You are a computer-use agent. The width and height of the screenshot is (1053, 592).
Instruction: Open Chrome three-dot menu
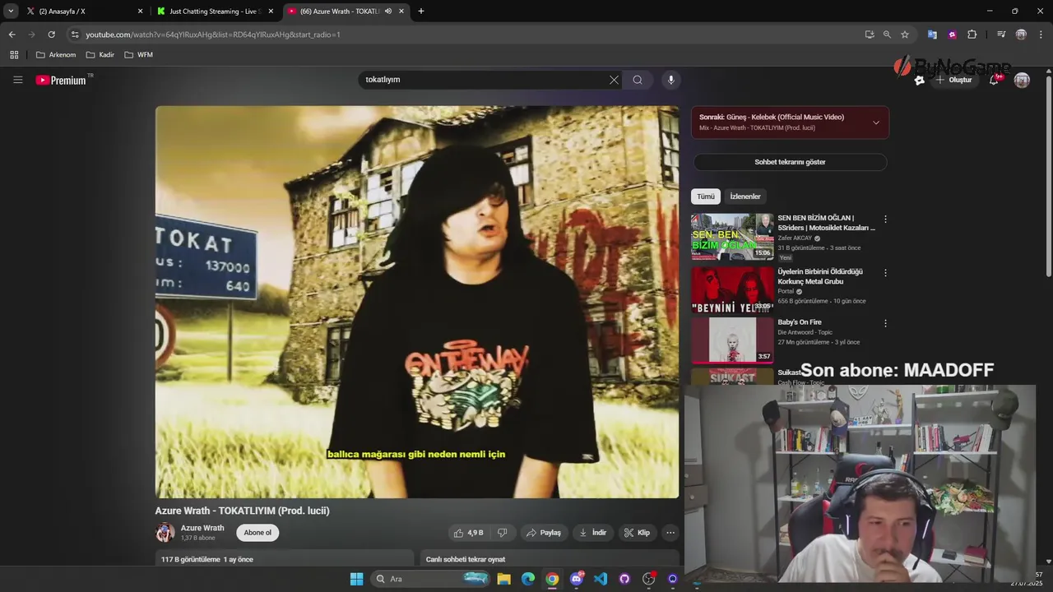1041,35
